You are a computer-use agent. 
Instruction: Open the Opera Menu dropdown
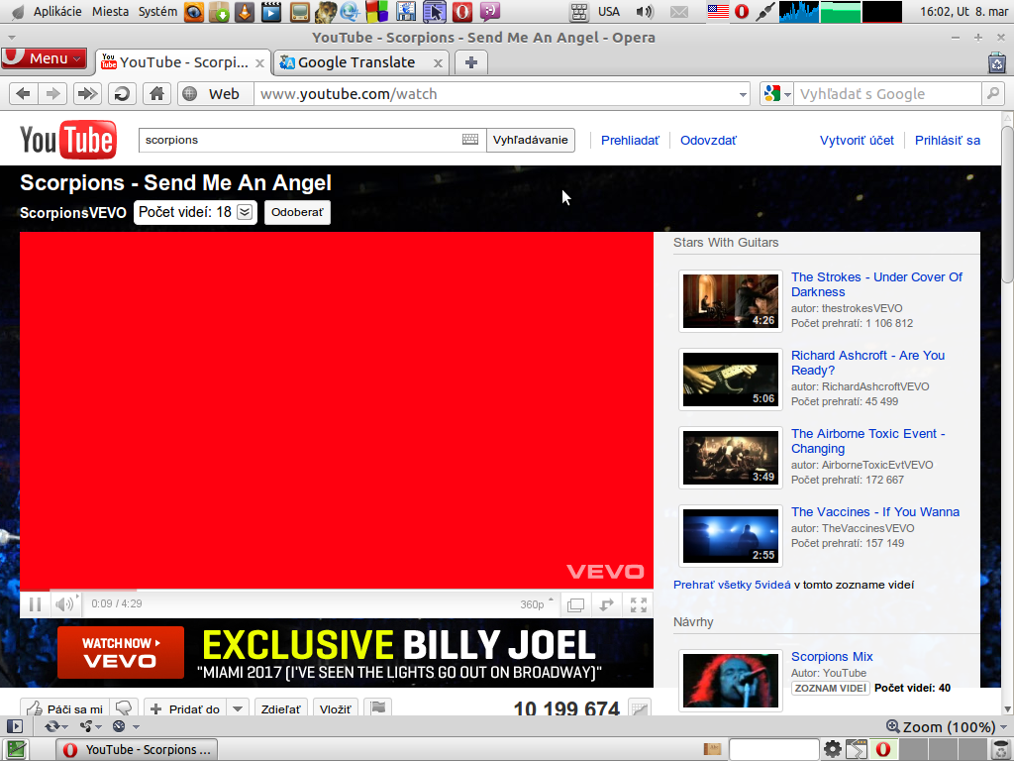tap(44, 58)
